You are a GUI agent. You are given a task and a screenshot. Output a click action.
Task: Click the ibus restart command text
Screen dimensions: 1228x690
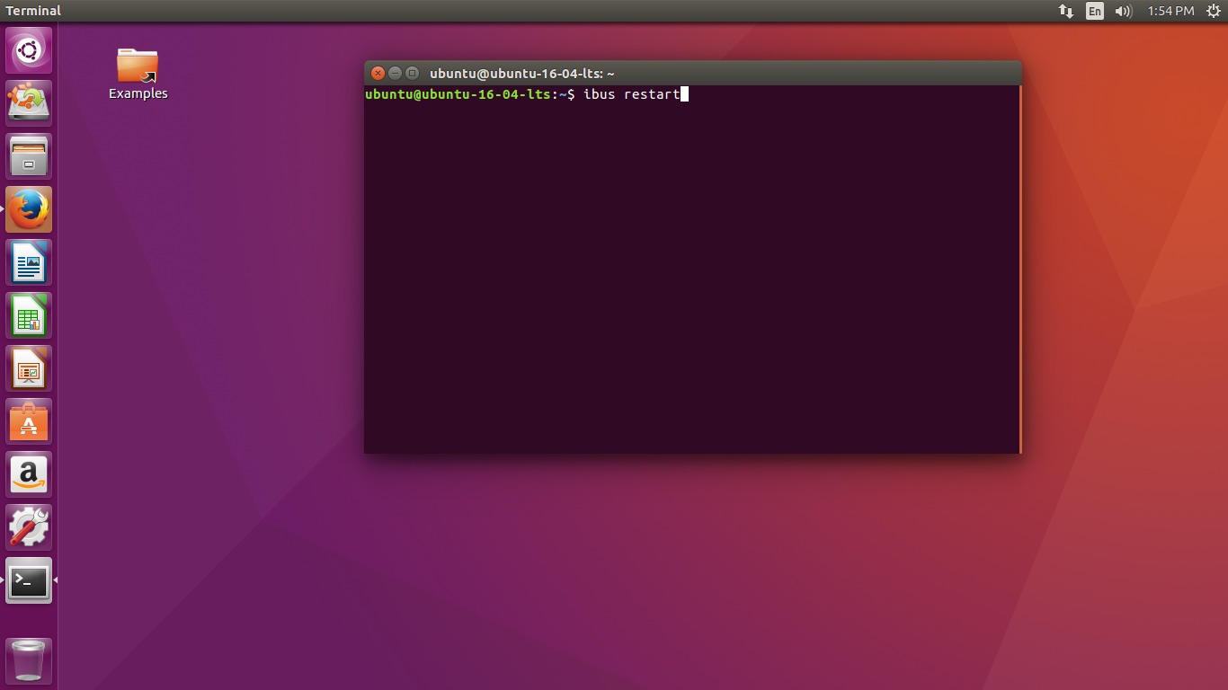coord(632,94)
